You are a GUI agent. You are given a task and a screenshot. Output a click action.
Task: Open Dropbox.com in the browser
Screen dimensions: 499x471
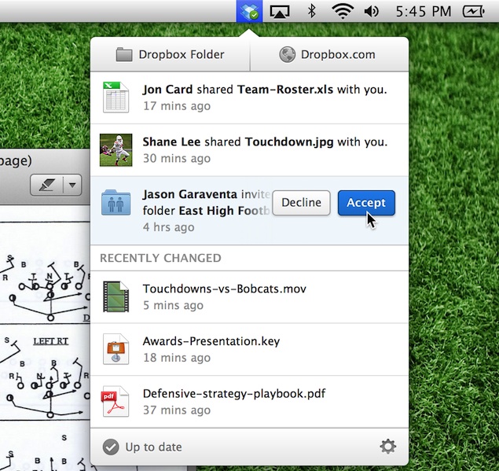pyautogui.click(x=329, y=54)
